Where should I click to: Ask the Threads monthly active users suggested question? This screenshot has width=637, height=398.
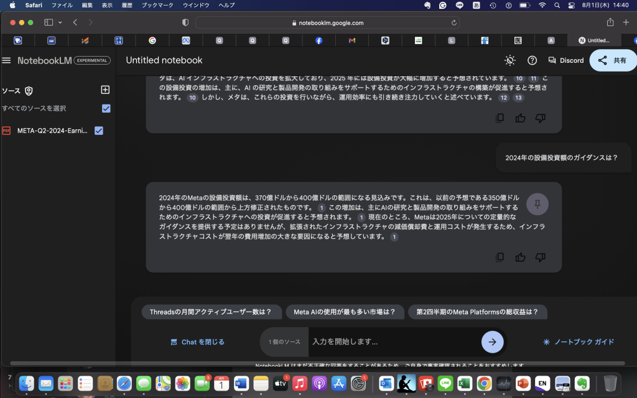pyautogui.click(x=212, y=312)
